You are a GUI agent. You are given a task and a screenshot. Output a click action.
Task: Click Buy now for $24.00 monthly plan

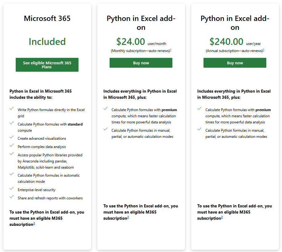point(141,63)
